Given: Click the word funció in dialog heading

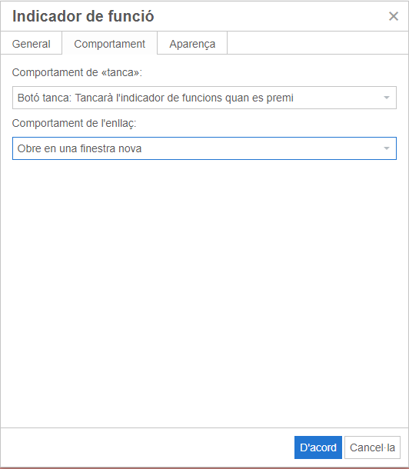Looking at the screenshot, I should coord(131,16).
